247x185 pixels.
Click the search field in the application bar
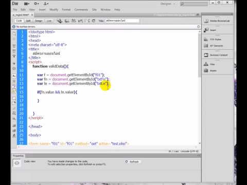(x=194, y=4)
